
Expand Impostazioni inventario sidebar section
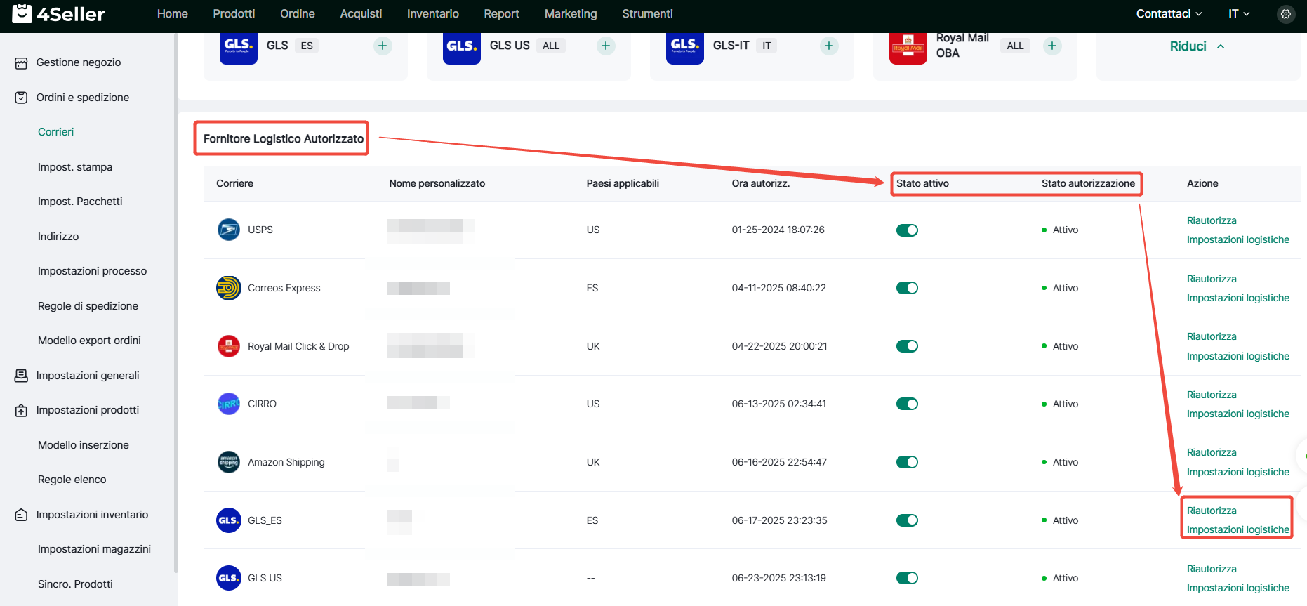92,515
